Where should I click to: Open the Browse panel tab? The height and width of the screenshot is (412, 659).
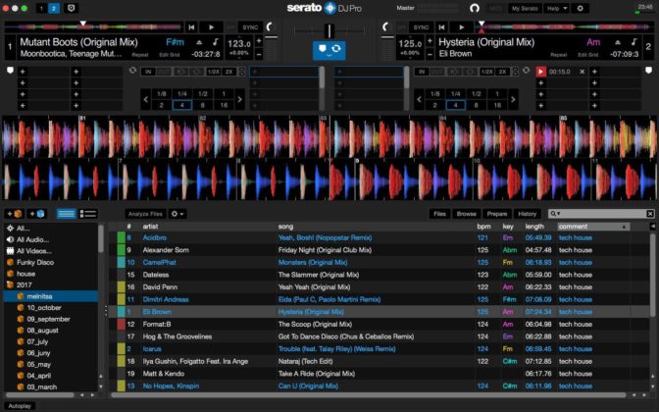point(467,214)
